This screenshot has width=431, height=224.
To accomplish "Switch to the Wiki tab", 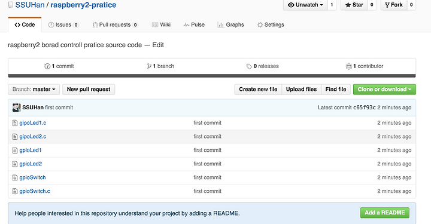I will [162, 24].
